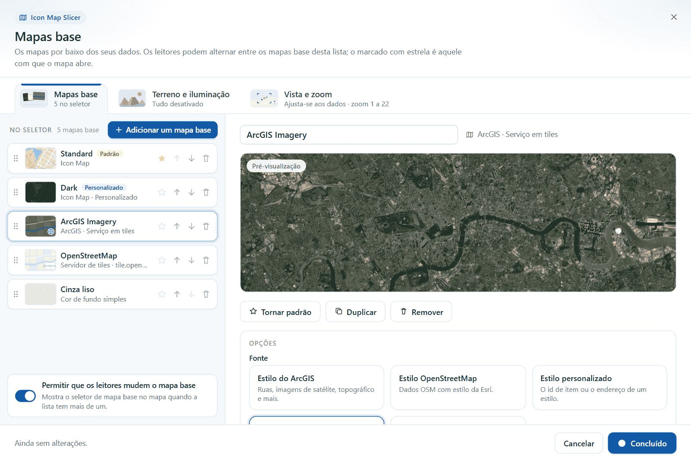Viewport: 691px width, 461px height.
Task: Move Dark basemap down in list
Action: pyautogui.click(x=191, y=192)
